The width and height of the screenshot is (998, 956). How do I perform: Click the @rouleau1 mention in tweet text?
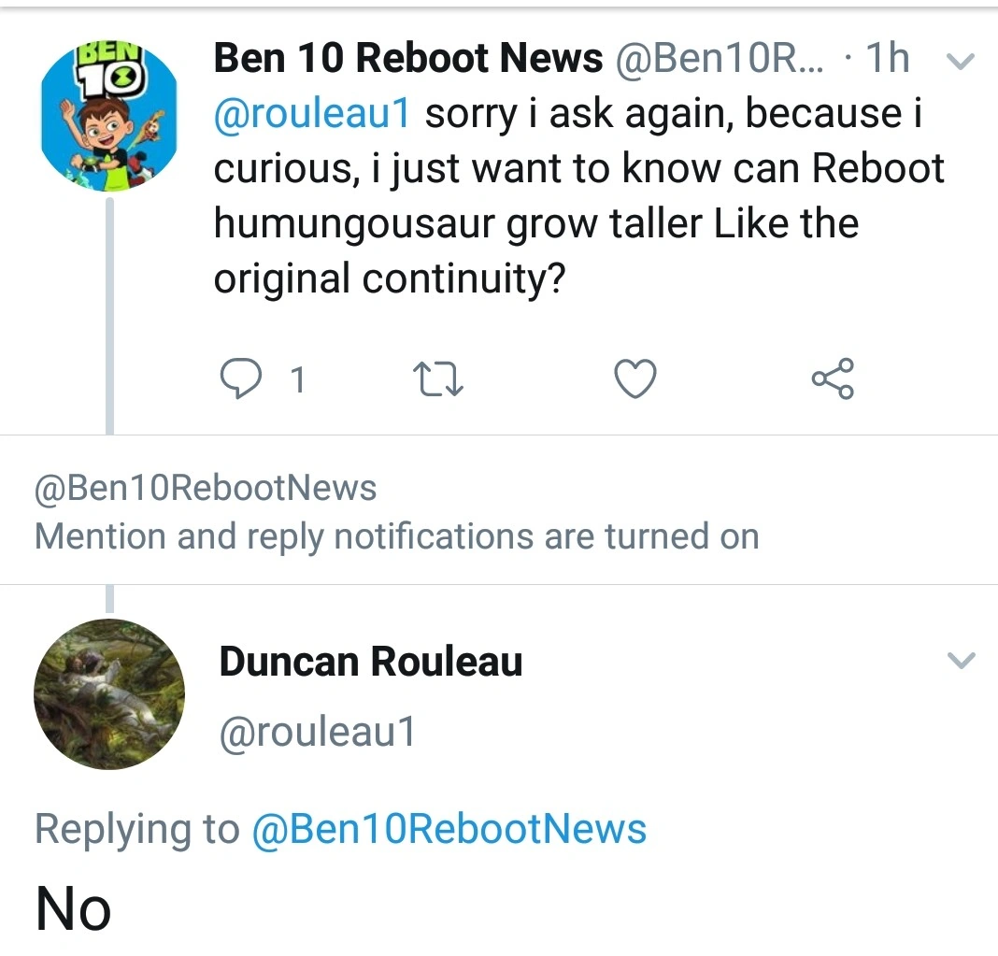click(313, 114)
